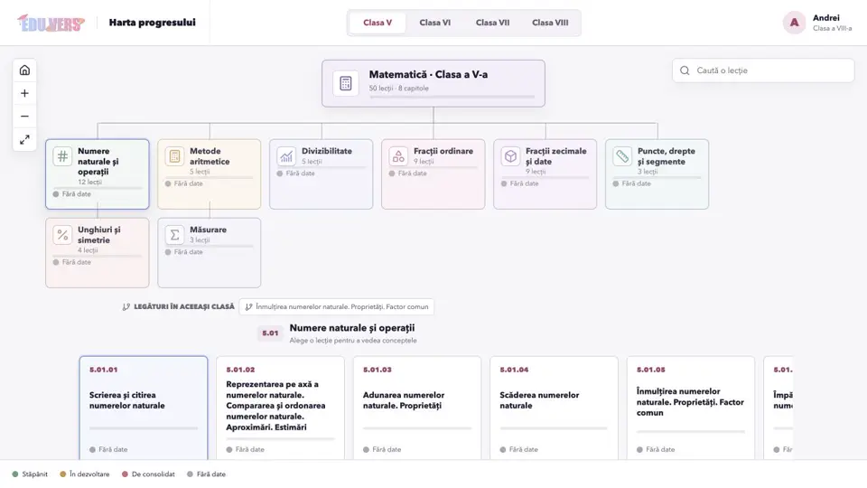Expand the Fracții ordinare chapter node

pyautogui.click(x=433, y=174)
